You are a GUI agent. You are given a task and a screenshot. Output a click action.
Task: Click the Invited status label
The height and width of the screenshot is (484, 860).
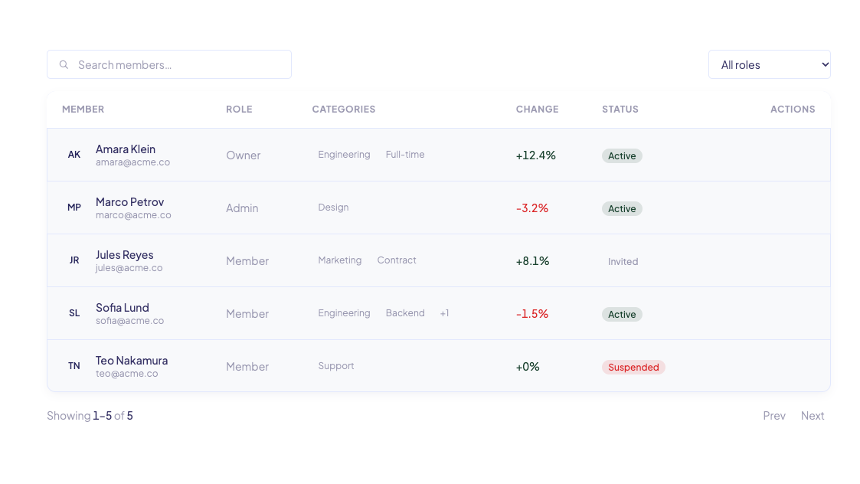pyautogui.click(x=623, y=262)
